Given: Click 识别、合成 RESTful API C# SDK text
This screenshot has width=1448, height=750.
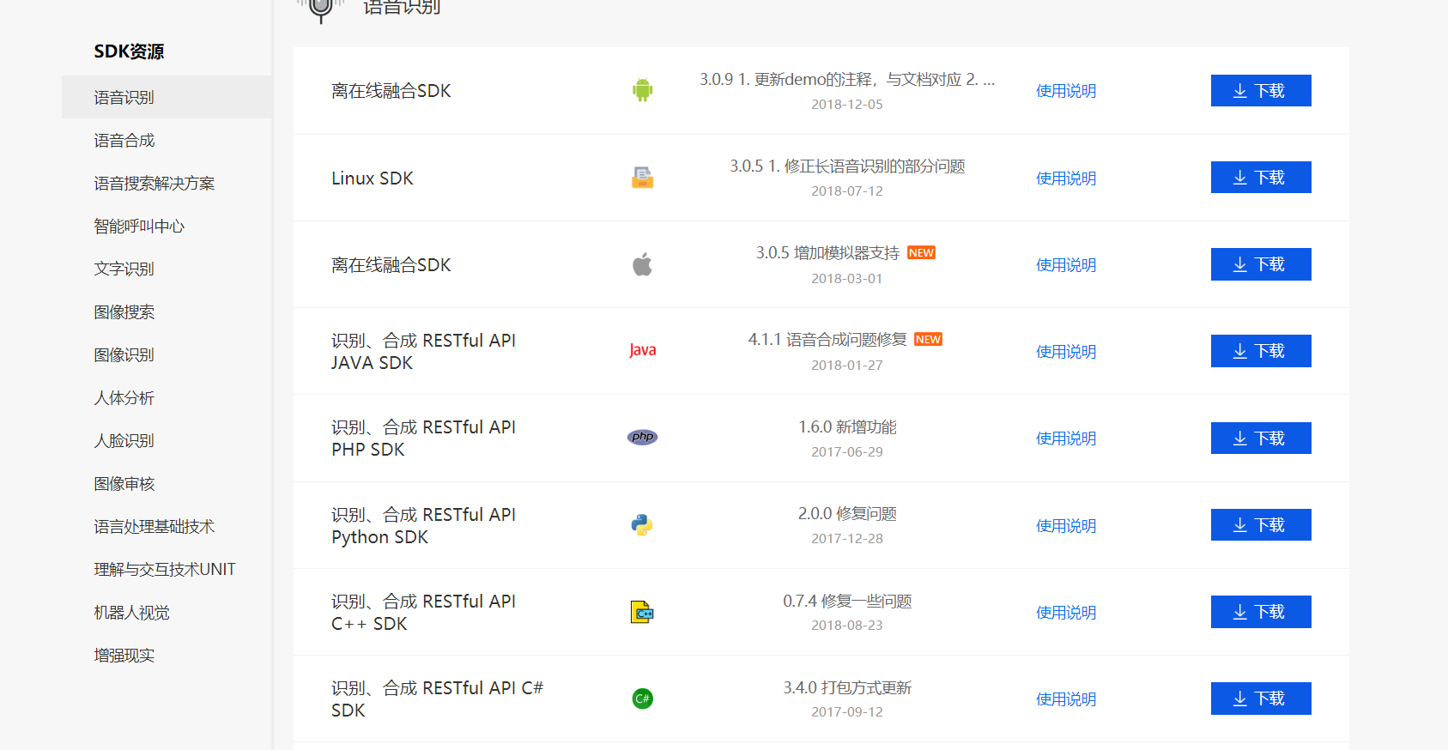Looking at the screenshot, I should 438,699.
